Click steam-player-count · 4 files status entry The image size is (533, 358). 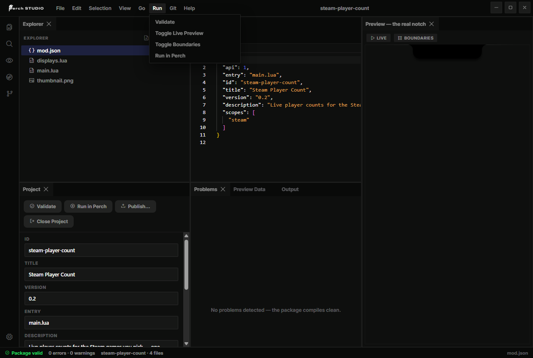[x=132, y=353]
